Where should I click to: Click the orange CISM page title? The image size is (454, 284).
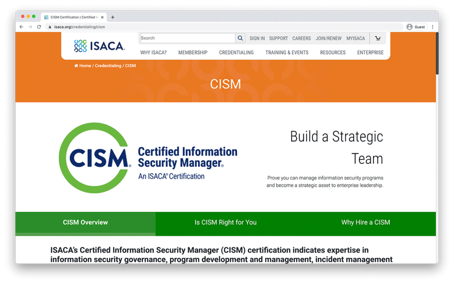(x=226, y=84)
